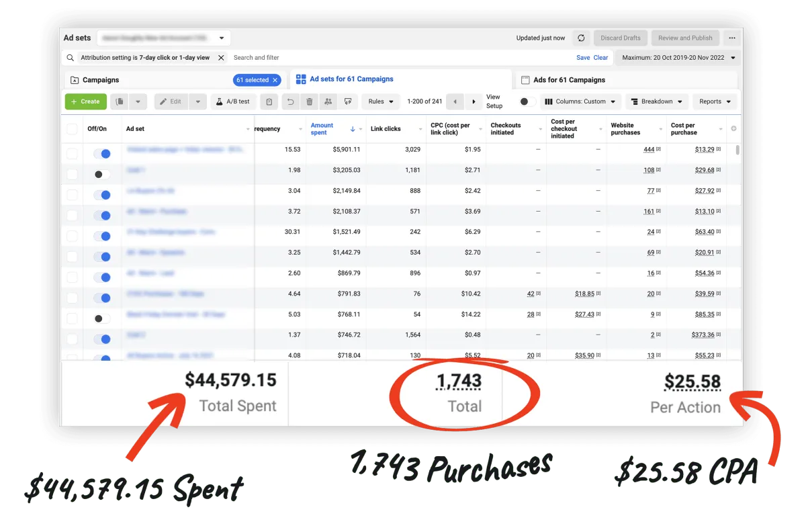Image resolution: width=806 pixels, height=532 pixels.
Task: Toggle ad set with $2,149.84 spent
Action: pos(102,195)
